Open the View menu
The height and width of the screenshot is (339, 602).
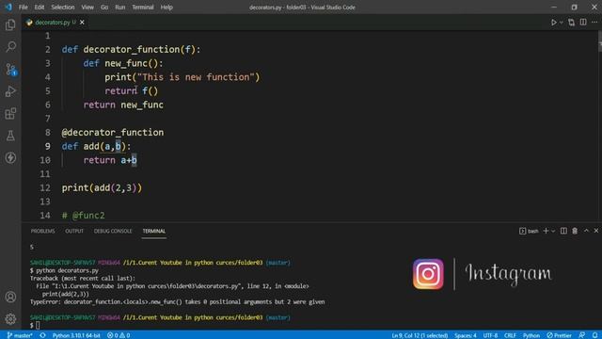point(87,8)
